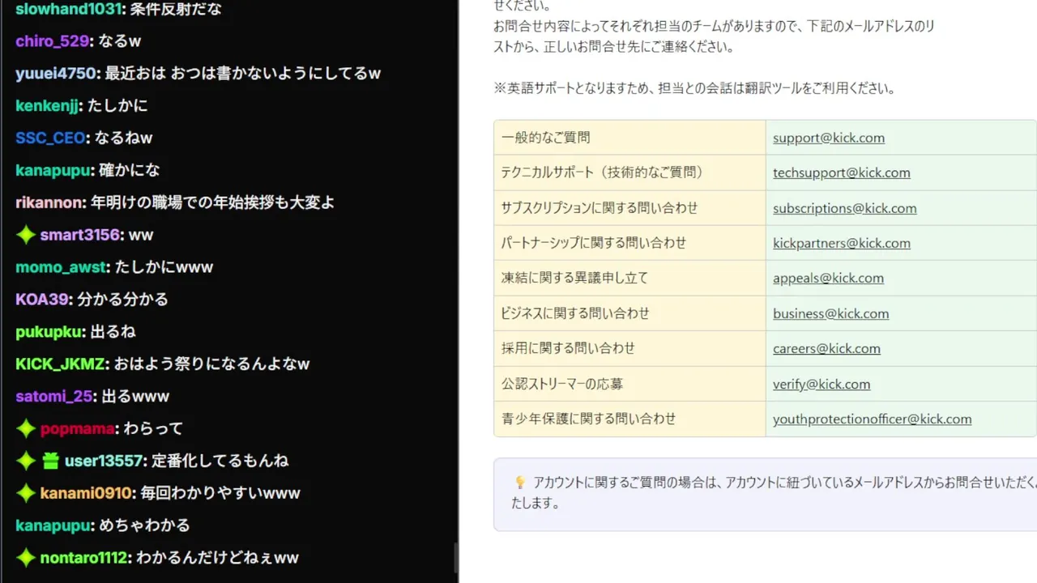Click the lightbulb icon in the account note
Viewport: 1037px width, 583px height.
[x=520, y=483]
